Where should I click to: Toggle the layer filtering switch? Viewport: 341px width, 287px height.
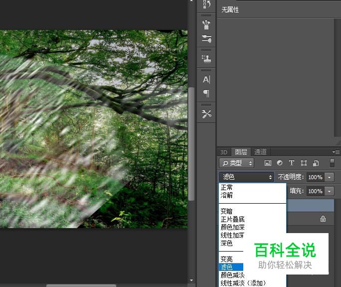point(332,163)
